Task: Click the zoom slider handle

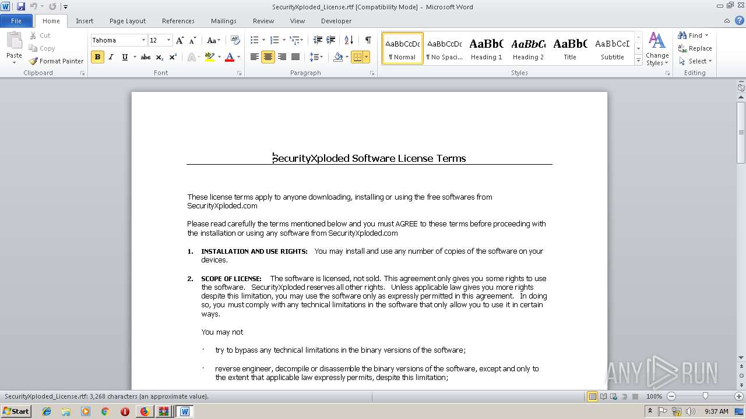Action: 705,396
